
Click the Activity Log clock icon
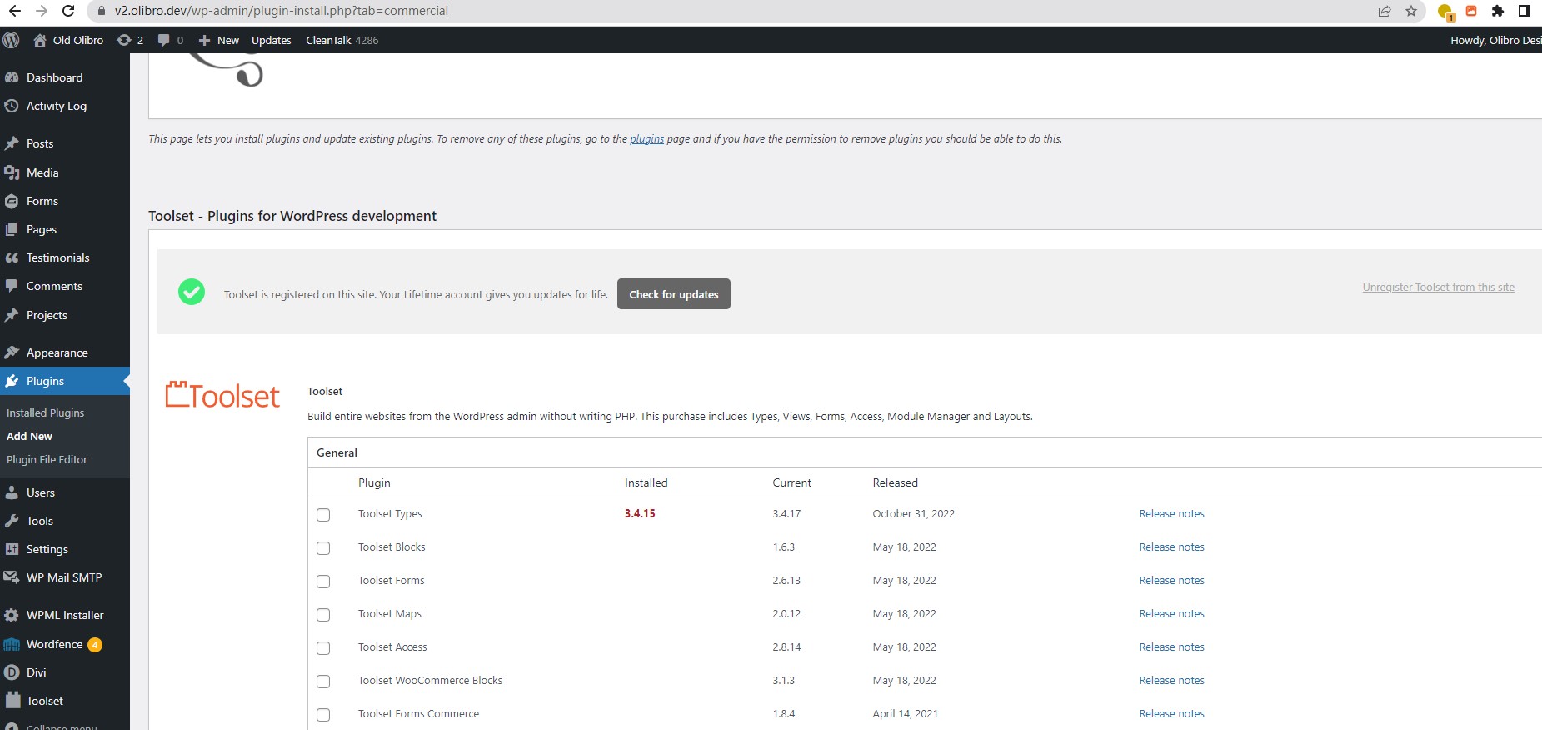point(12,106)
